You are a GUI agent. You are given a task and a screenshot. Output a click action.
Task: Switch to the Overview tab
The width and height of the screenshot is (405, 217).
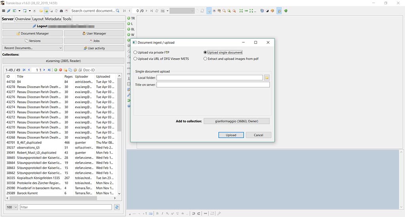click(x=23, y=19)
